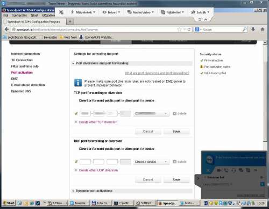
Task: Open the TCP rule device dropdown
Action: tap(151, 113)
